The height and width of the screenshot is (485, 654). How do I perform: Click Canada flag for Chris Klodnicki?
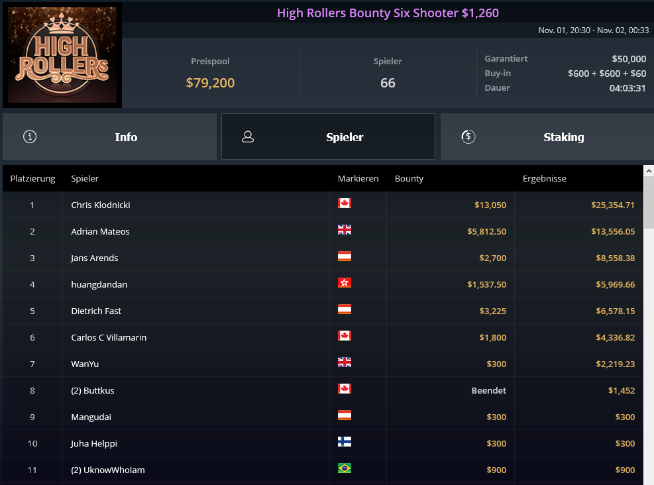[x=345, y=203]
